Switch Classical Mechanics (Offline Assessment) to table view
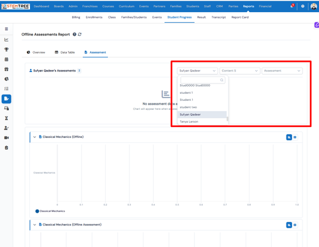 [x=295, y=225]
